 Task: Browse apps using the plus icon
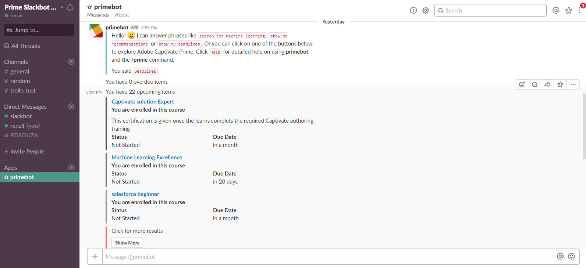pos(71,167)
